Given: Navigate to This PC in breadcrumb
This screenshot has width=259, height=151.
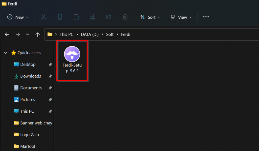Looking at the screenshot, I should (x=67, y=35).
